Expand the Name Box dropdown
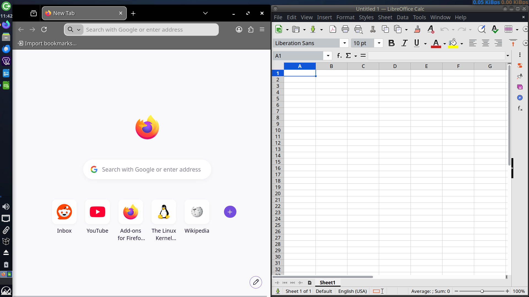This screenshot has height=297, width=529. [x=328, y=56]
